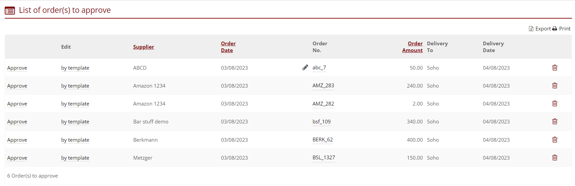Open order number bsf_109
Image resolution: width=575 pixels, height=186 pixels.
[x=321, y=122]
